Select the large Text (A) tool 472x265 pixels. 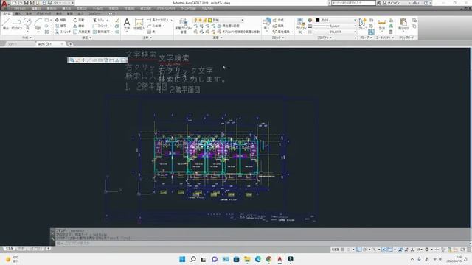click(127, 24)
